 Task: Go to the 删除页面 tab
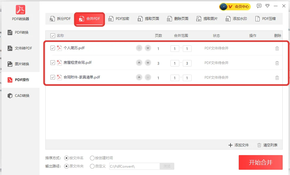178,19
